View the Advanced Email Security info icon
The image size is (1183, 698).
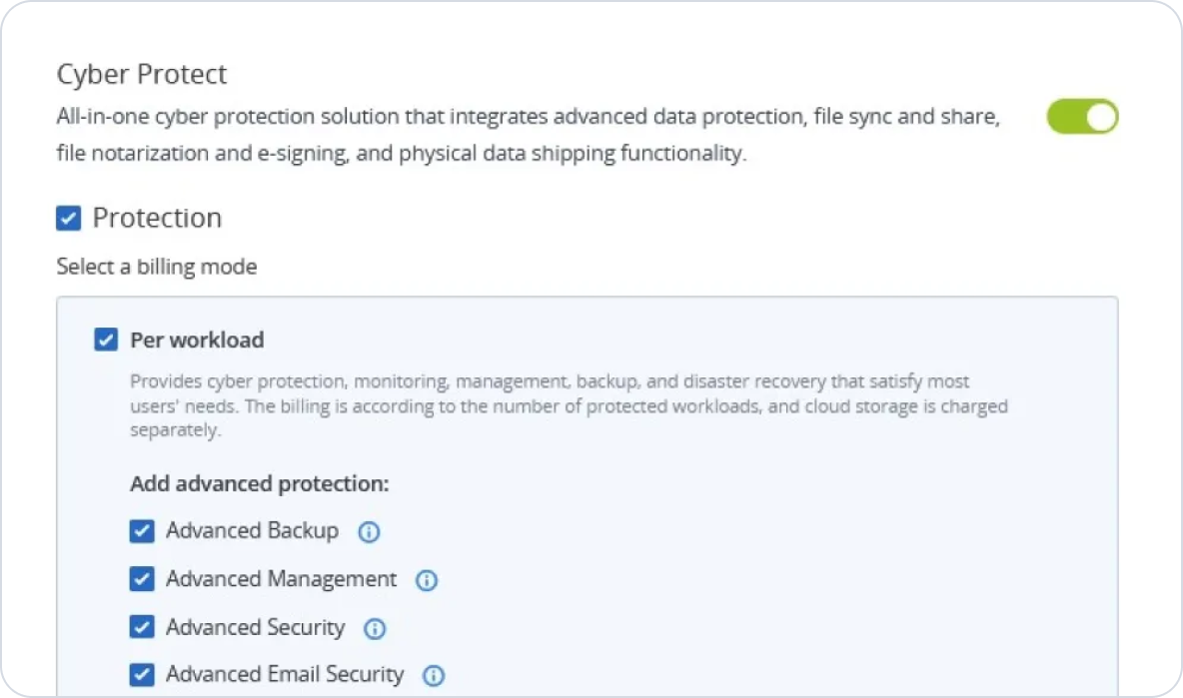click(x=434, y=676)
